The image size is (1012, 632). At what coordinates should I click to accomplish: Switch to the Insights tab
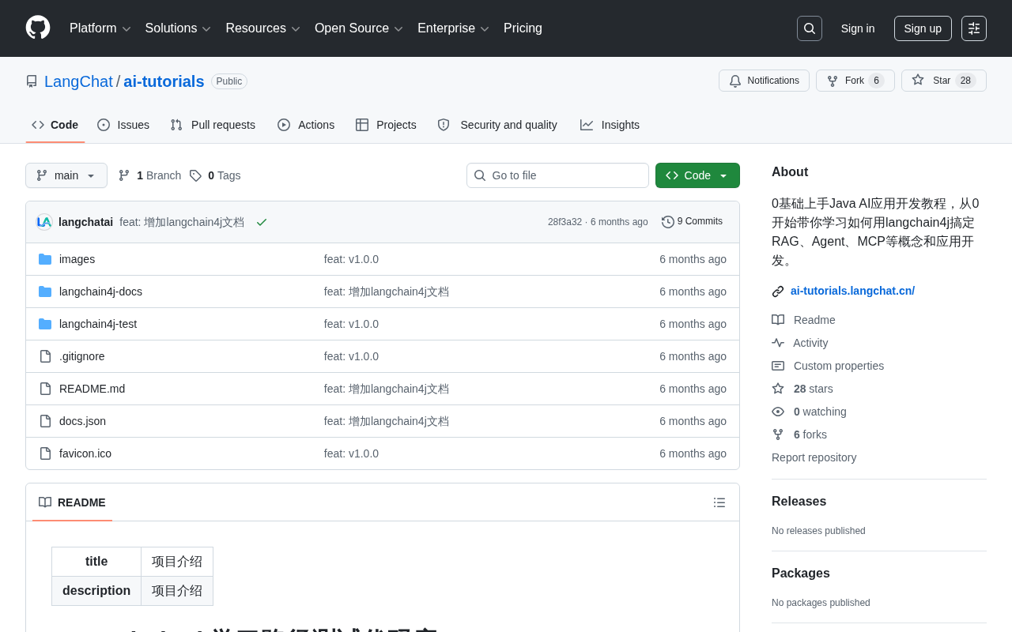click(610, 125)
